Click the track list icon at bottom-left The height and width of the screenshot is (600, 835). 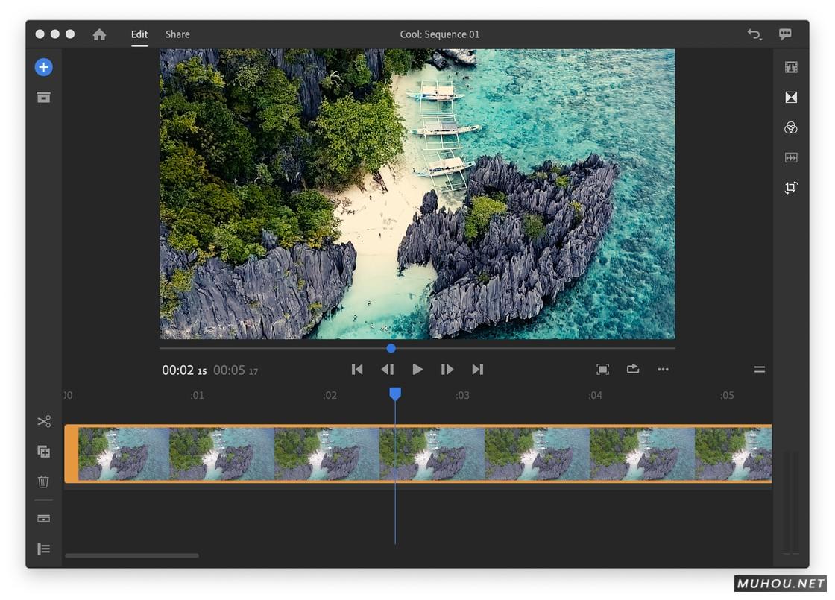[44, 549]
